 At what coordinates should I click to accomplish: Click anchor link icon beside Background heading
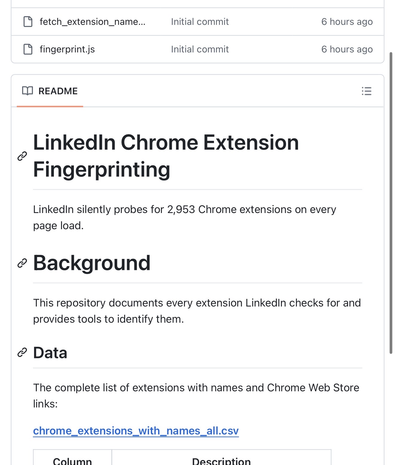pyautogui.click(x=22, y=263)
